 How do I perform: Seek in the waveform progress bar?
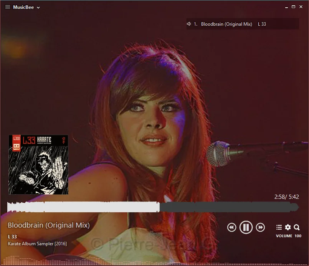[x=153, y=207]
